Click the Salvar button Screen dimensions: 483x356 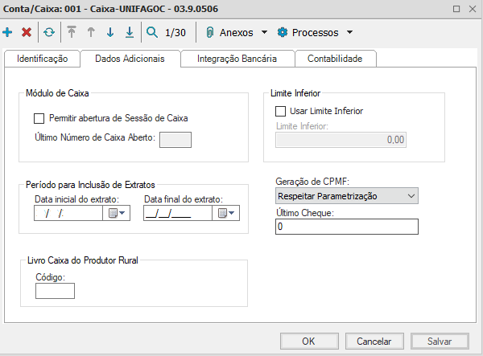pos(439,341)
